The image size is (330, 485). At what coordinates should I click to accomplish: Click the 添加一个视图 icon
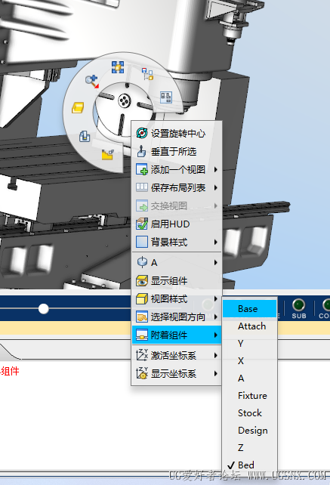pos(142,169)
